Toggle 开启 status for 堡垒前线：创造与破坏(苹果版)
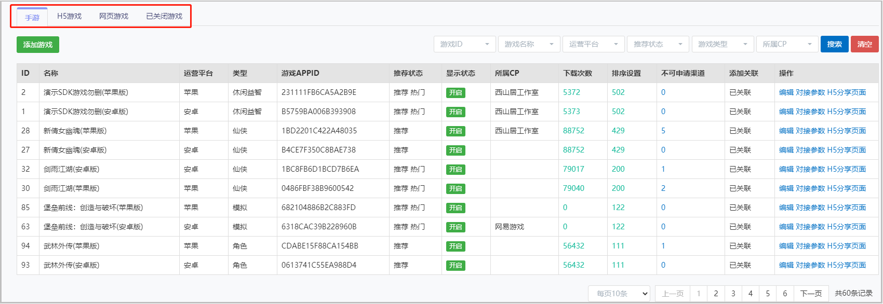Image resolution: width=883 pixels, height=304 pixels. pyautogui.click(x=456, y=208)
